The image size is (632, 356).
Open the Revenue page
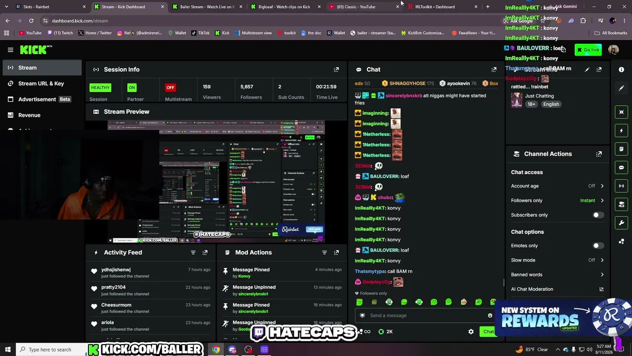click(x=42, y=115)
